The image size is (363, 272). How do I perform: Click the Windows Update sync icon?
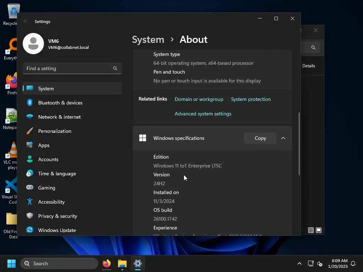(30, 230)
